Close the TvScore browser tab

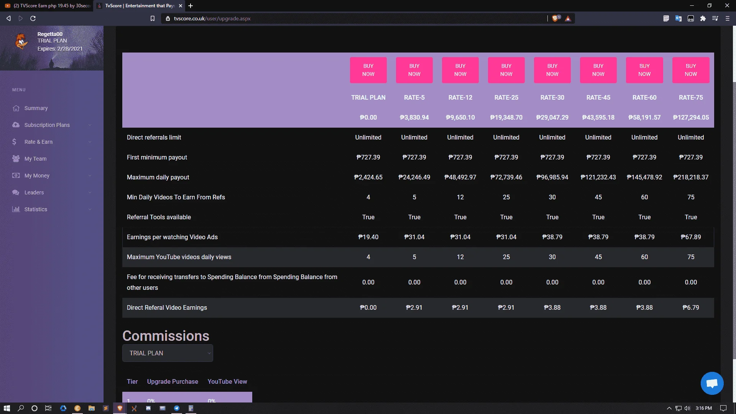181,6
